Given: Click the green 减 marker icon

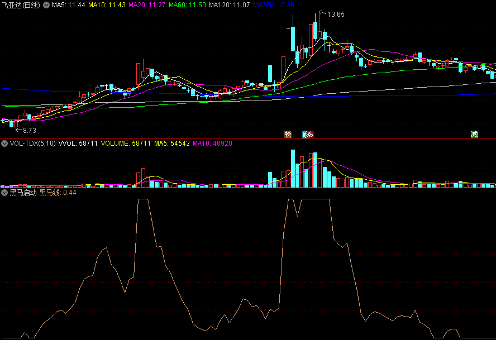Looking at the screenshot, I should pos(474,134).
